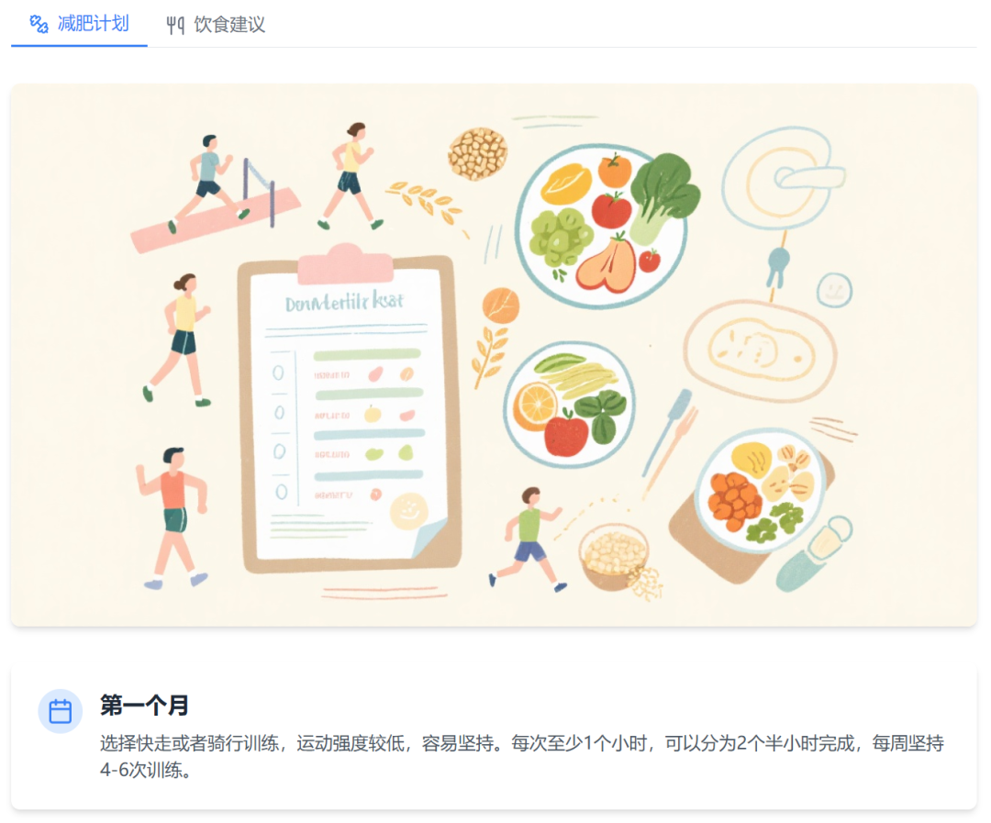The image size is (991, 823).
Task: Switch to the 减肥计划 tab
Action: click(x=79, y=24)
